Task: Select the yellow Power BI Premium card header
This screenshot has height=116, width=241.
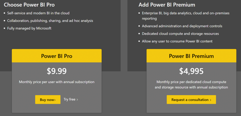Action: [x=191, y=56]
